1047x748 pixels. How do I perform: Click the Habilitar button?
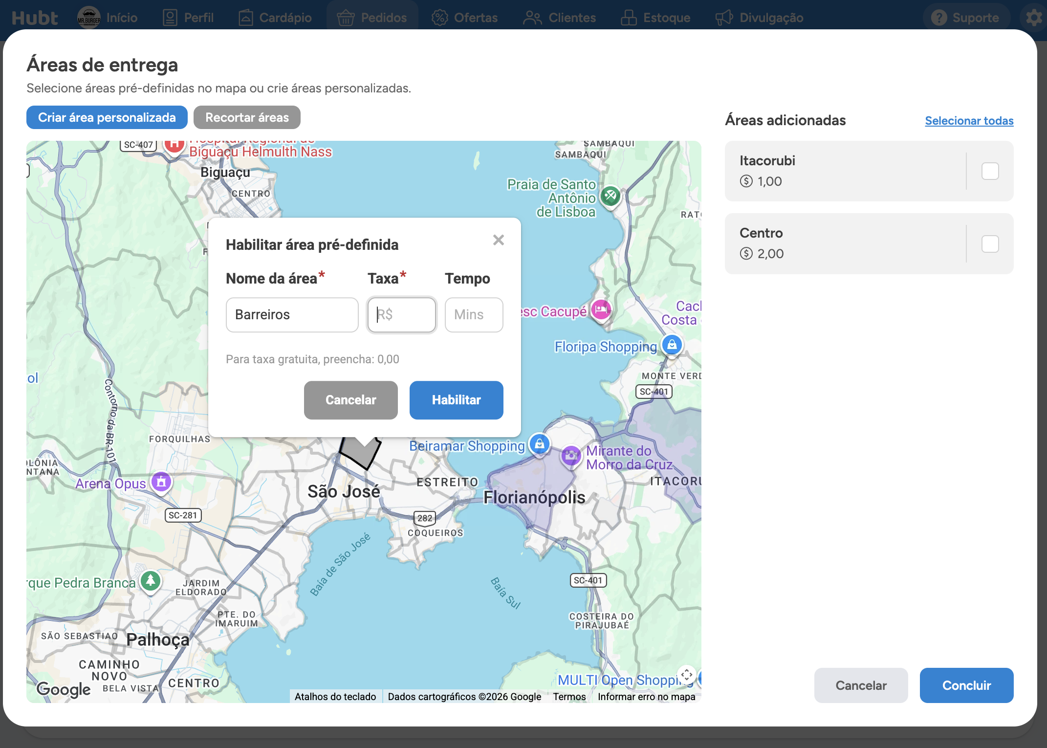point(456,400)
